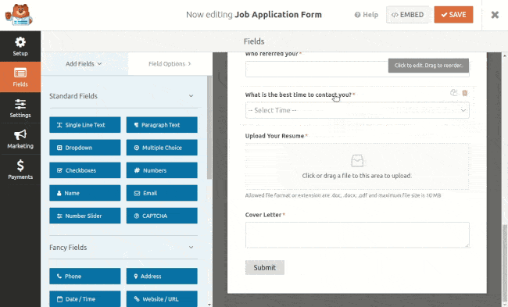Viewport: 508px width, 307px height.
Task: Click the Cover Letter text area
Action: click(x=357, y=235)
